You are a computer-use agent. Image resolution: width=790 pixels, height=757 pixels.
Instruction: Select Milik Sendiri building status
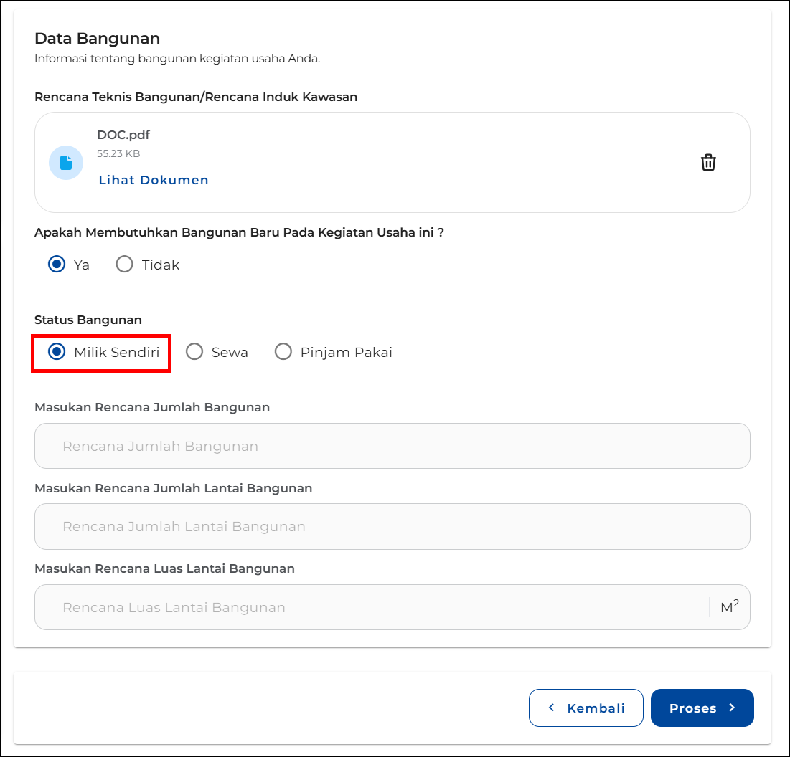(x=57, y=352)
